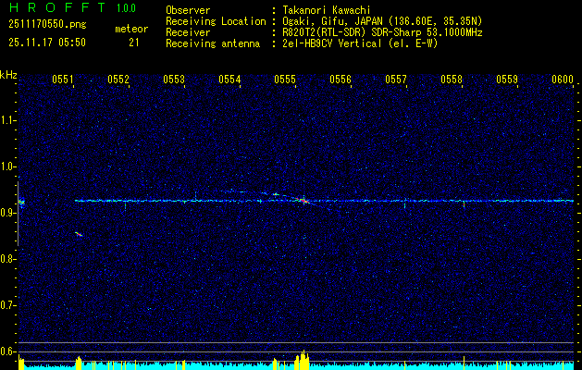Image resolution: width=582 pixels, height=370 pixels.
Task: Click the 2el-HB9CV Vertical antenna text
Action: pyautogui.click(x=360, y=43)
